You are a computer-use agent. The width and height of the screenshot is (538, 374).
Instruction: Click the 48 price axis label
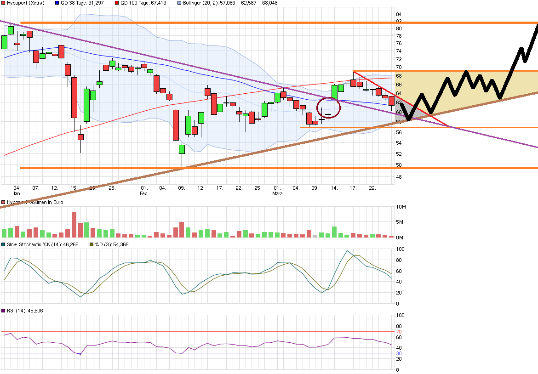(399, 177)
